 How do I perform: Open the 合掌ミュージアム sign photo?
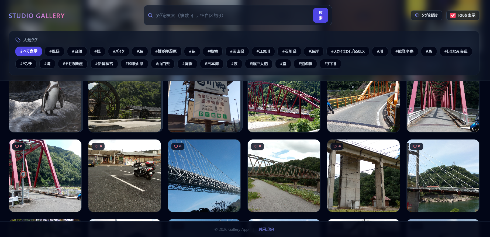point(204,106)
